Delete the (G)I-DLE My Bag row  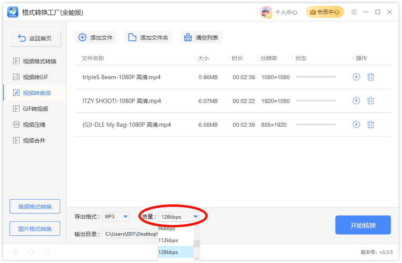[x=370, y=124]
